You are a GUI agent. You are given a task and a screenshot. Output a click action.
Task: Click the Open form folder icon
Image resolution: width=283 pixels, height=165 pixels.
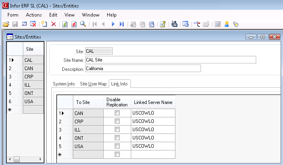point(6,24)
